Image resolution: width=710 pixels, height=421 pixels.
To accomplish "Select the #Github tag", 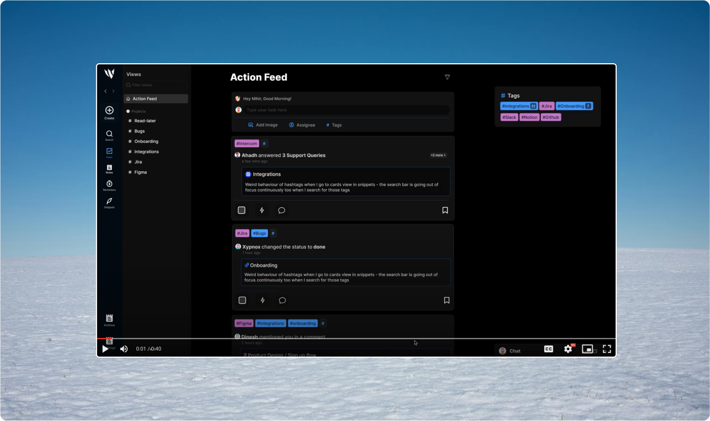I will [551, 117].
